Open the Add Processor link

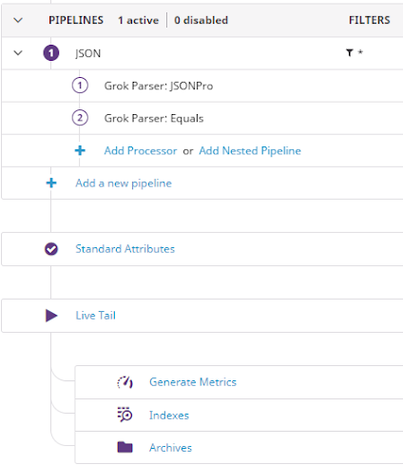click(x=141, y=150)
